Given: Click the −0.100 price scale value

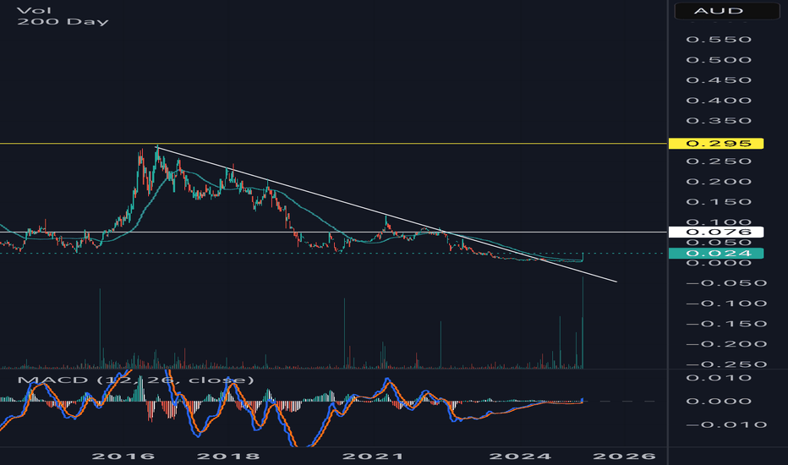Looking at the screenshot, I should coord(726,304).
